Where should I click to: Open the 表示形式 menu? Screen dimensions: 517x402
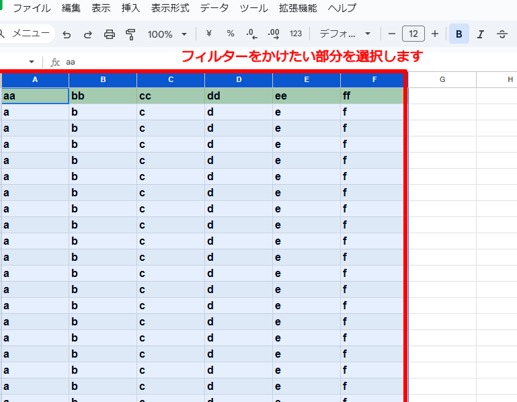[x=170, y=8]
